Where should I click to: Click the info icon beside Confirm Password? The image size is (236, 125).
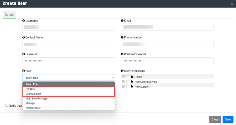point(122,54)
